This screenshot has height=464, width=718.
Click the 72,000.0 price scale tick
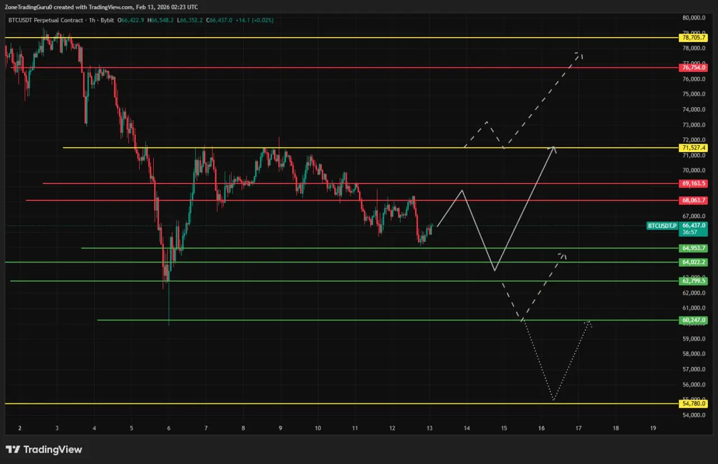tap(693, 140)
